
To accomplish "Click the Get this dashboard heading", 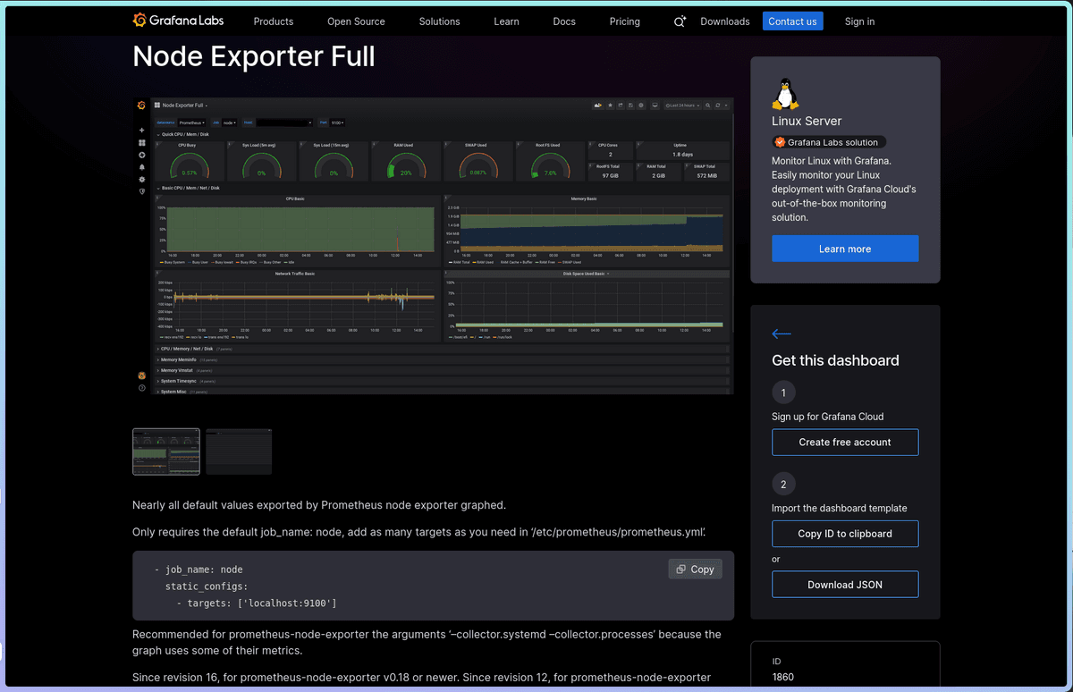I will [x=835, y=360].
